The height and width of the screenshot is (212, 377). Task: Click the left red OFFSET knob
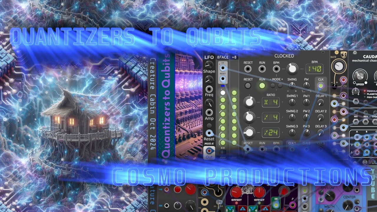237,192
